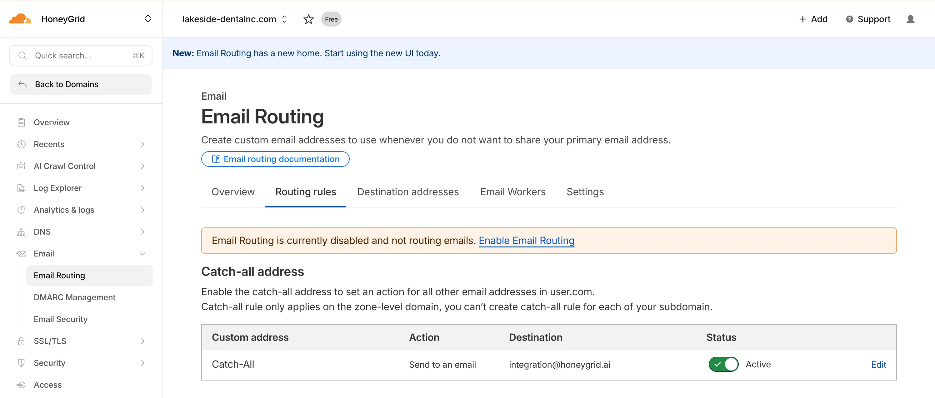This screenshot has width=935, height=398.
Task: Select the DNS sidebar icon
Action: pos(22,231)
